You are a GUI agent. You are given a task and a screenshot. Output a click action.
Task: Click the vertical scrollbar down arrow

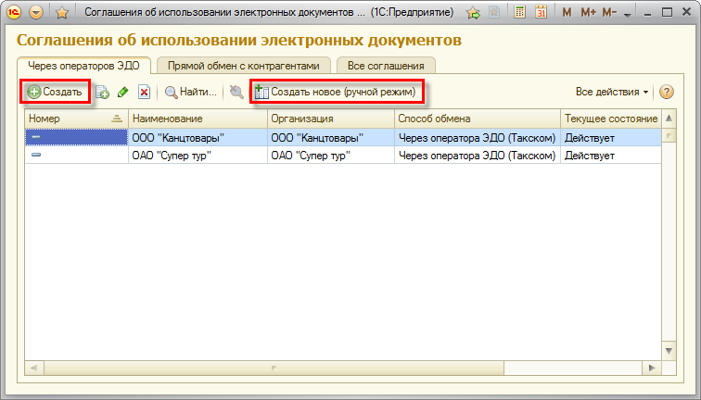tap(669, 351)
